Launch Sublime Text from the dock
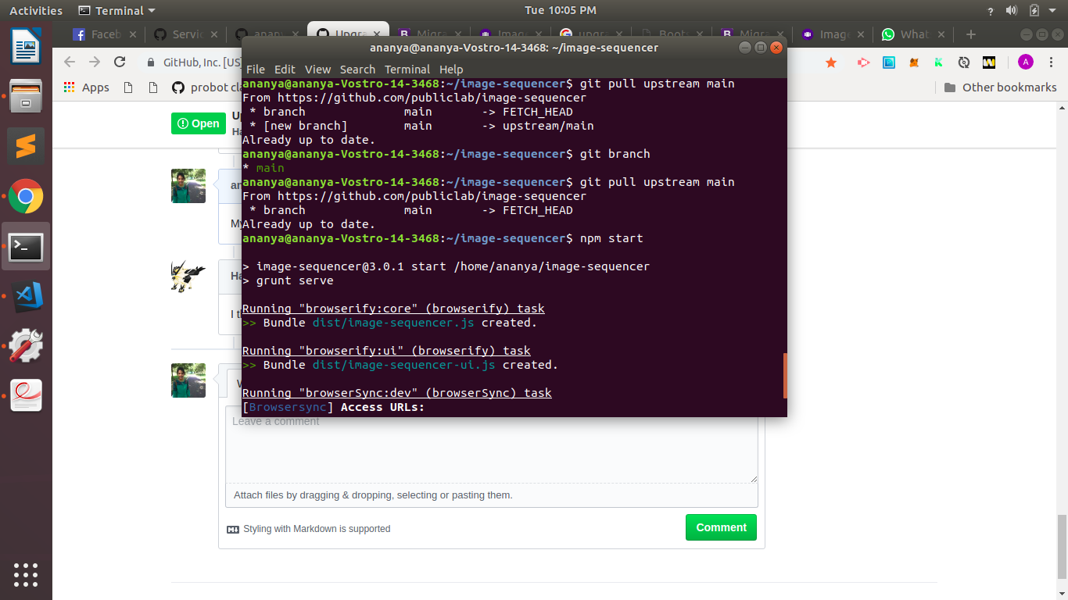The image size is (1068, 600). [x=26, y=146]
